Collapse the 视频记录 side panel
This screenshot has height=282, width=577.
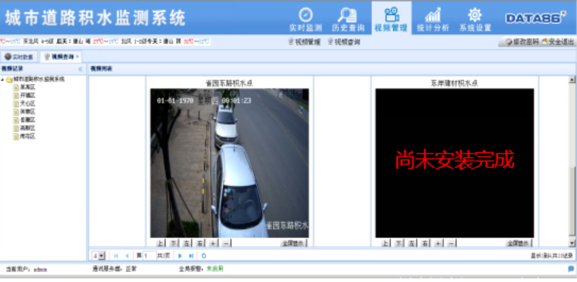80,69
